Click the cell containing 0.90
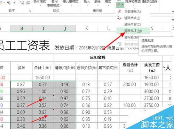 [x=87, y=112]
